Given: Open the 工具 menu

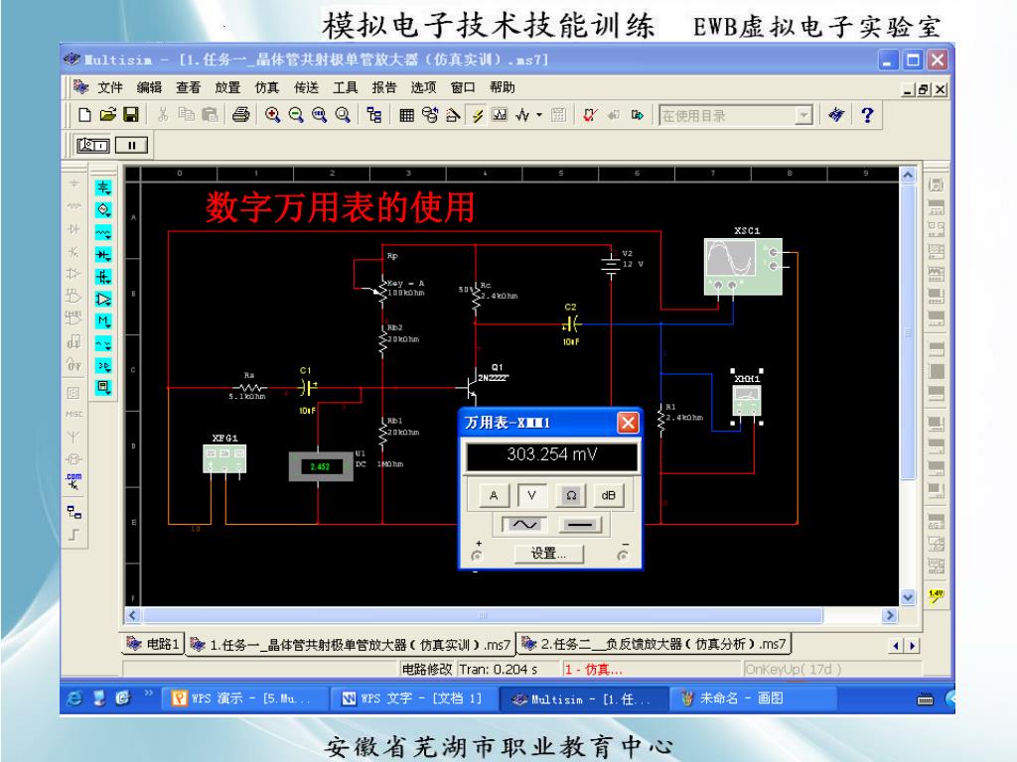Looking at the screenshot, I should [345, 87].
